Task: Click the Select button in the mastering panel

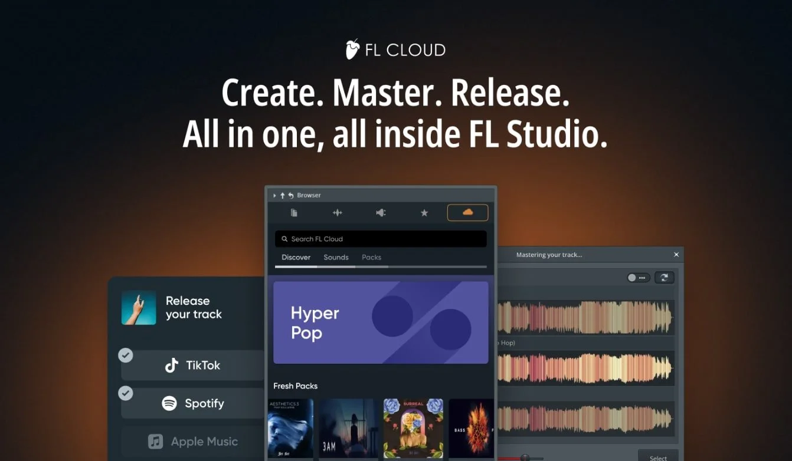Action: click(658, 457)
